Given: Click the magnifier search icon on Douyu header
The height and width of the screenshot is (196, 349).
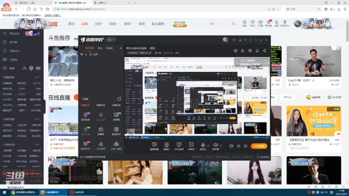Looking at the screenshot, I should [x=233, y=24].
